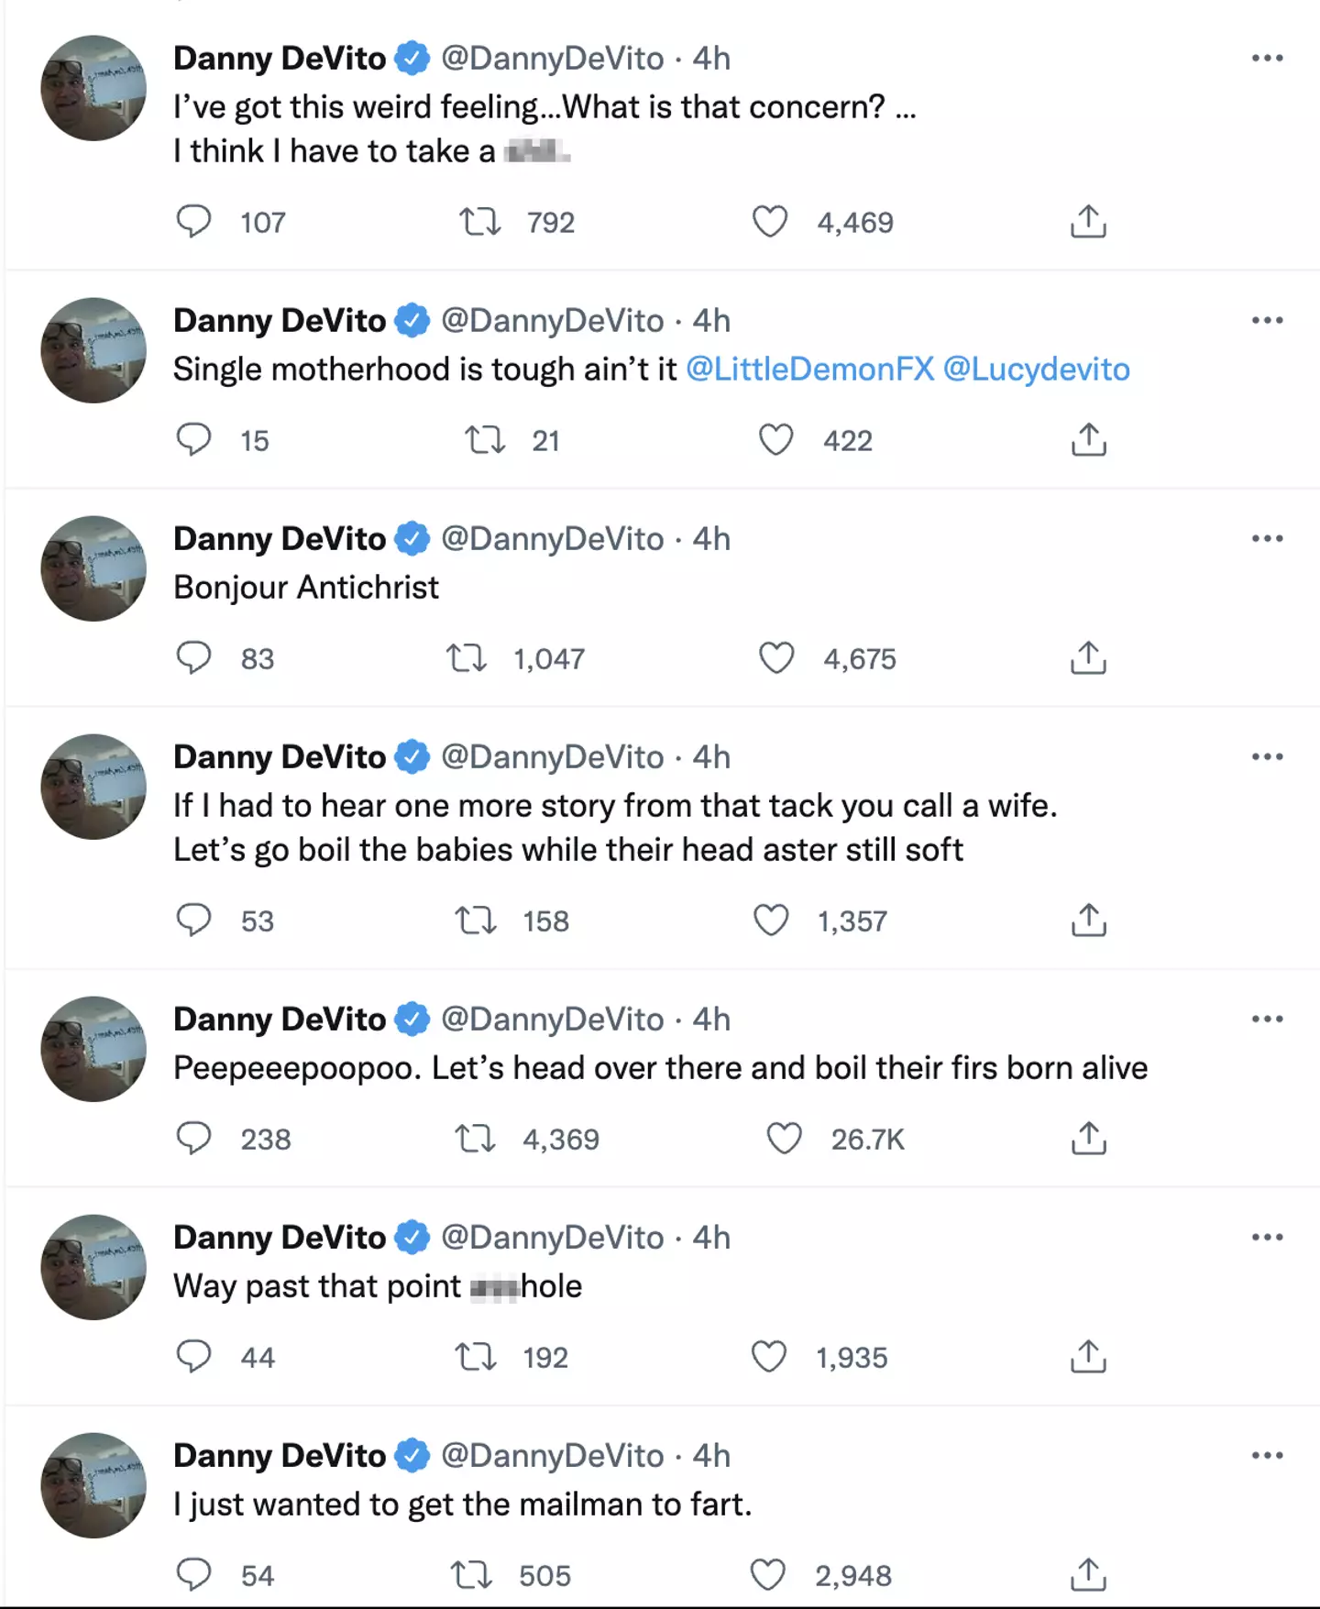Retweet the "Bonjour Antichrist" tweet

467,658
